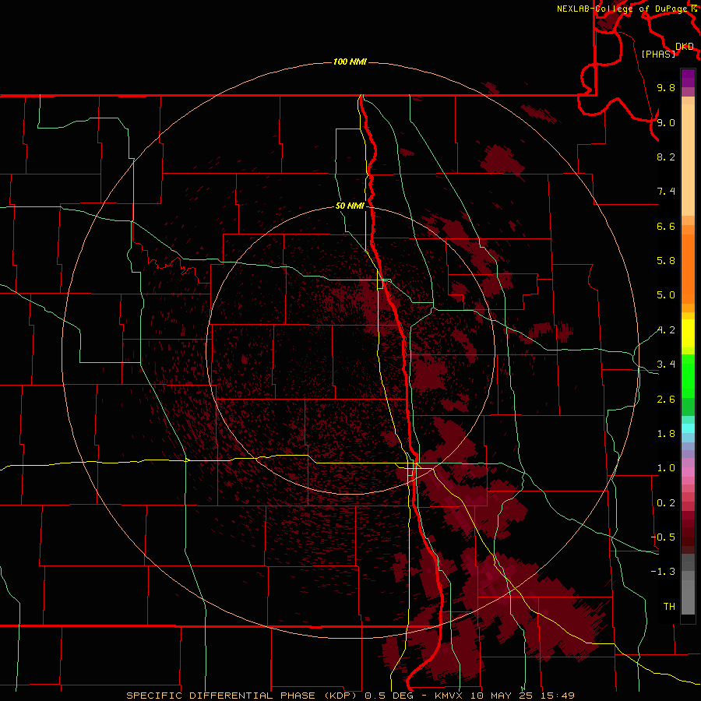Screen dimensions: 701x701
Task: Select the 5.8 scale value
Action: (666, 261)
